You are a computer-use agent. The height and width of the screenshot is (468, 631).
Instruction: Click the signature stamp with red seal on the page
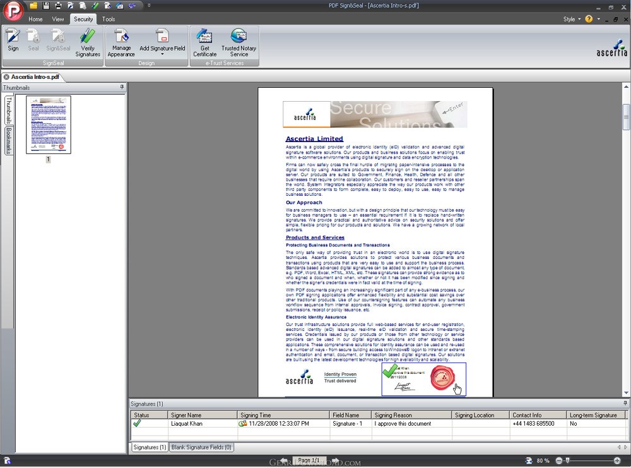tap(424, 379)
